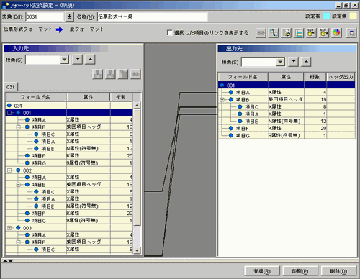This screenshot has height=279, width=360.
Task: Select 項目G under 002 in the 入力元 tree
Action: tap(39, 221)
